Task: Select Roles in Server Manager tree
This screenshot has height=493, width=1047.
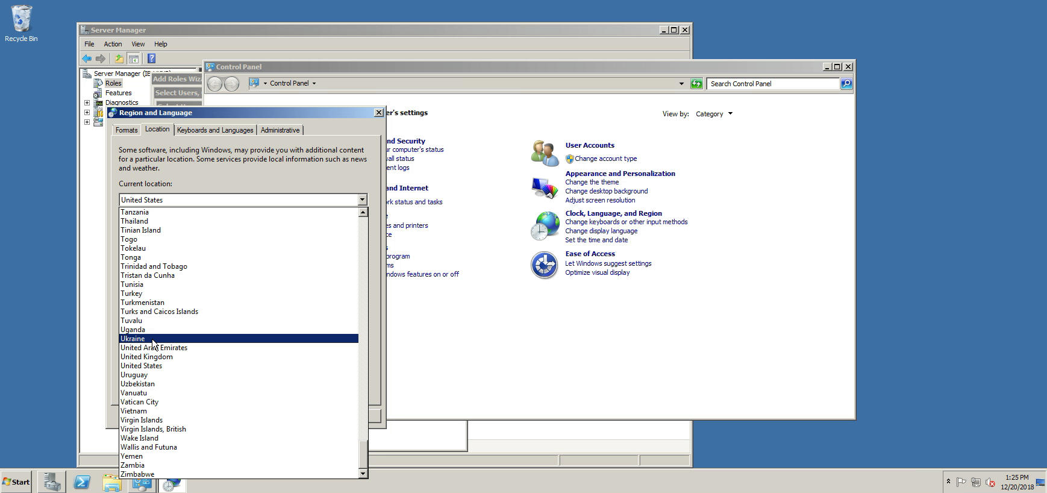Action: (x=113, y=83)
